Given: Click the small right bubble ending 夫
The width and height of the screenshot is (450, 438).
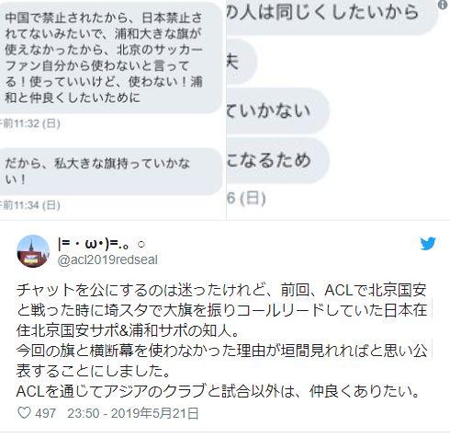Looking at the screenshot, I should (x=242, y=62).
